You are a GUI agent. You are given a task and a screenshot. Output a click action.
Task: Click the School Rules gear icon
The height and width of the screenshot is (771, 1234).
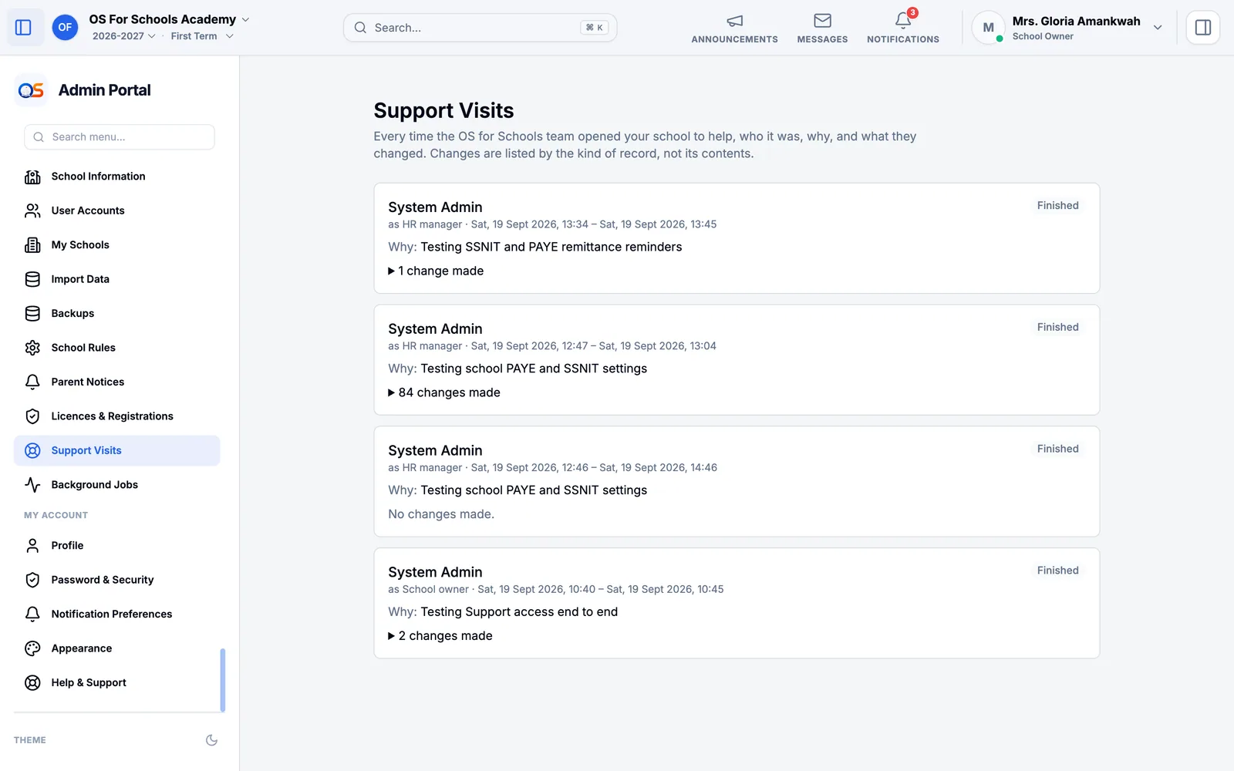click(x=32, y=348)
